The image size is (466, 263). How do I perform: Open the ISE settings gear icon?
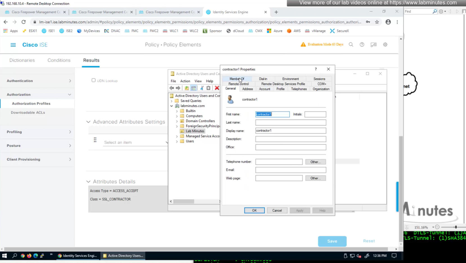[x=385, y=45]
